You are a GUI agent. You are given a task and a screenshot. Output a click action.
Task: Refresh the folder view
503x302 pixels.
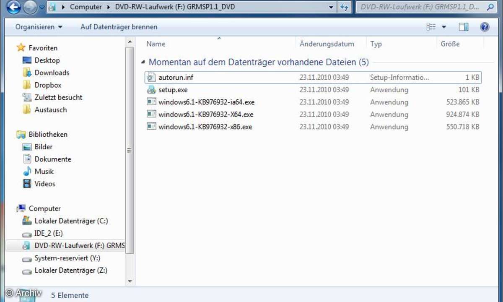tap(345, 7)
